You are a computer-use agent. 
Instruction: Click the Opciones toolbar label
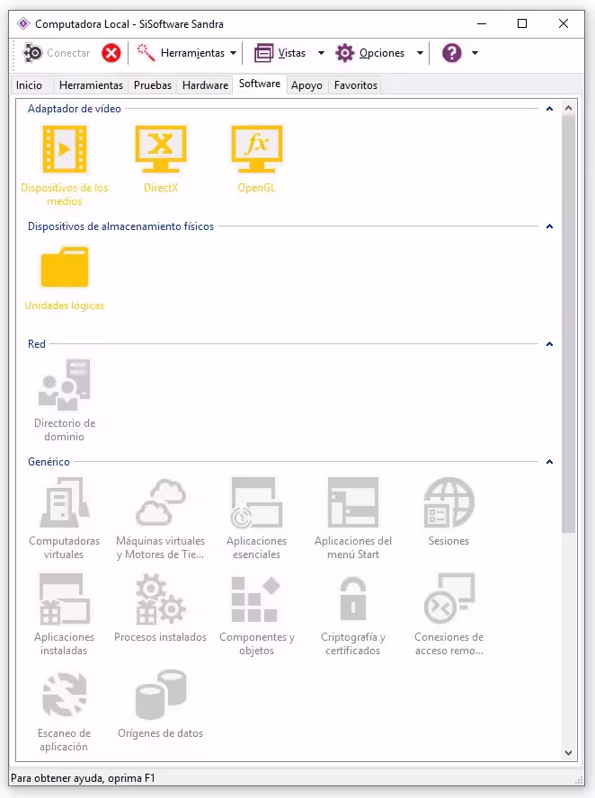pos(382,53)
